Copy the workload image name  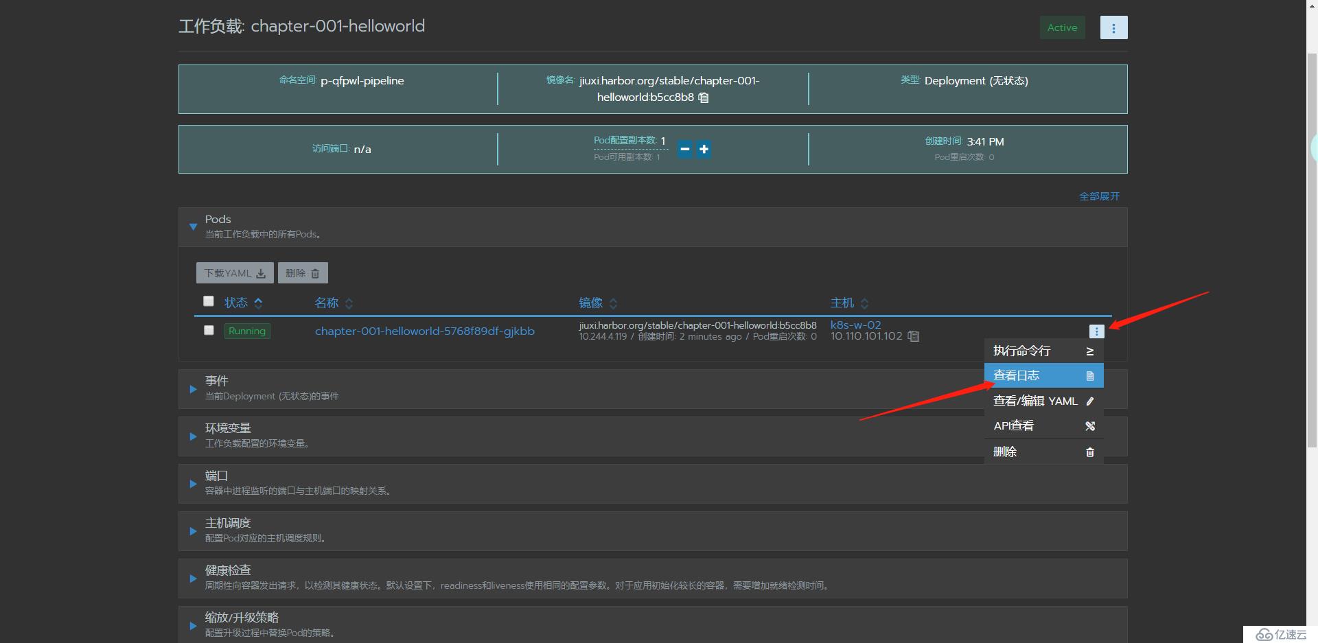point(704,97)
